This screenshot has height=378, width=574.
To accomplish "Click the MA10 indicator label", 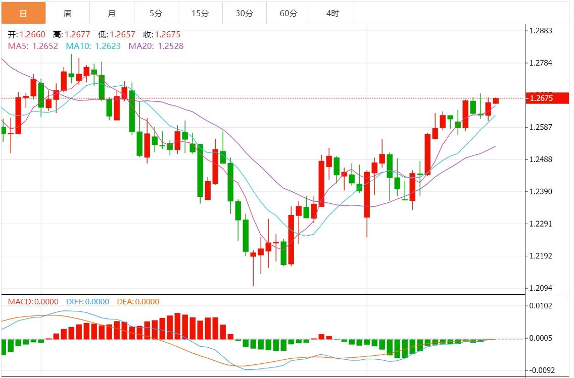I will click(x=93, y=46).
